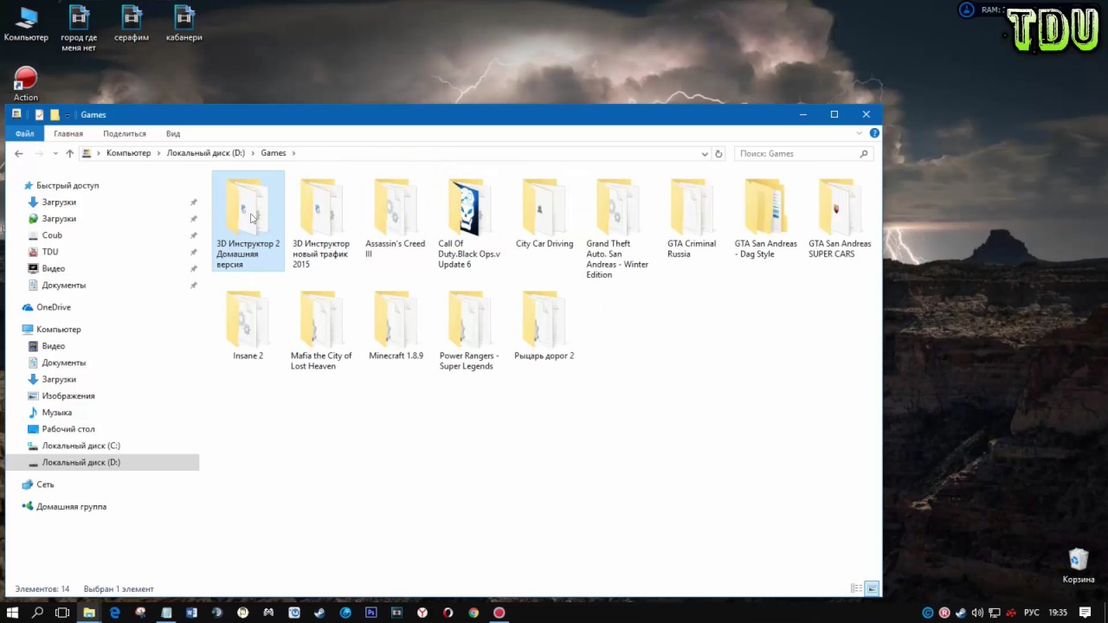The image size is (1108, 623).
Task: Open Task View on taskbar
Action: coord(62,613)
